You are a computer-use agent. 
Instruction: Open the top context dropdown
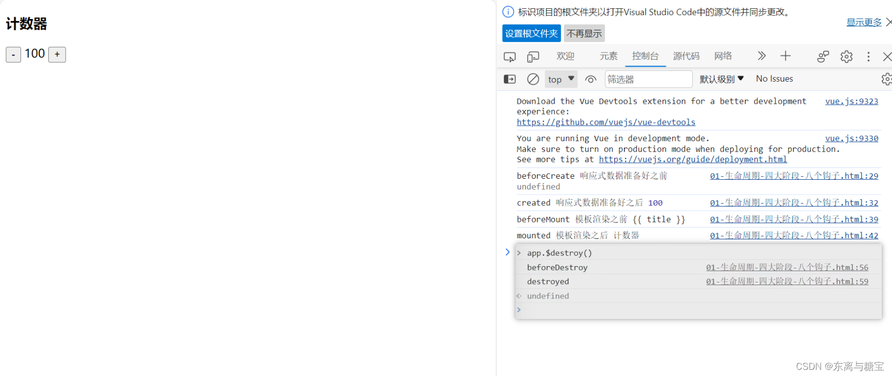561,79
